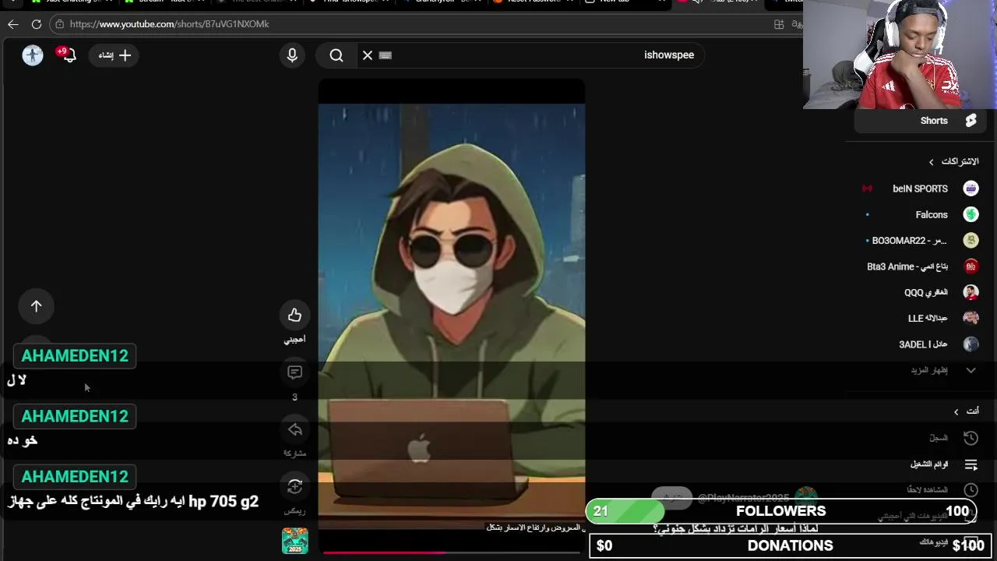Select Shorts in the sidebar
Screen dimensions: 997x561
tap(919, 121)
